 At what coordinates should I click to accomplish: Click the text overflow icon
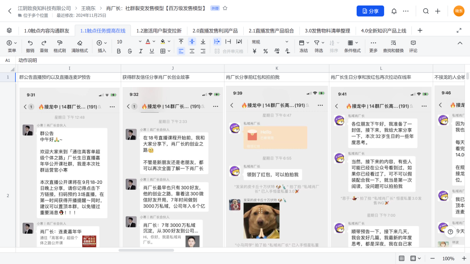(x=217, y=42)
